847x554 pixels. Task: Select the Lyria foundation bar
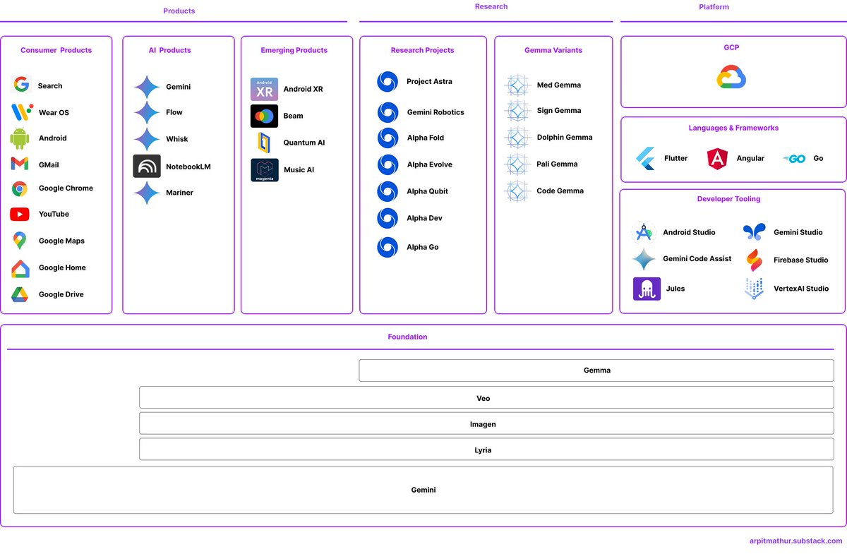pyautogui.click(x=486, y=449)
